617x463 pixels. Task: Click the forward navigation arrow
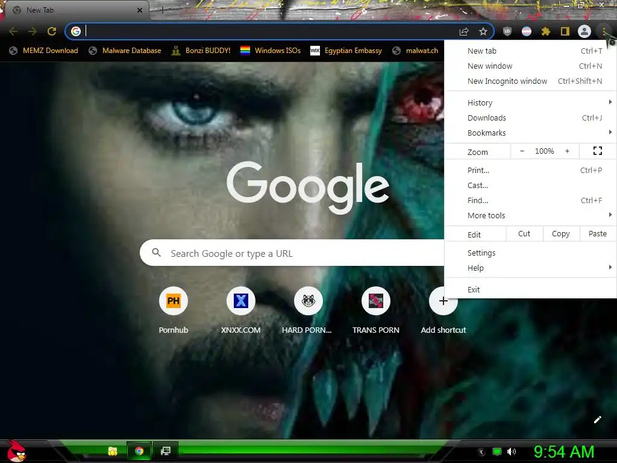33,31
